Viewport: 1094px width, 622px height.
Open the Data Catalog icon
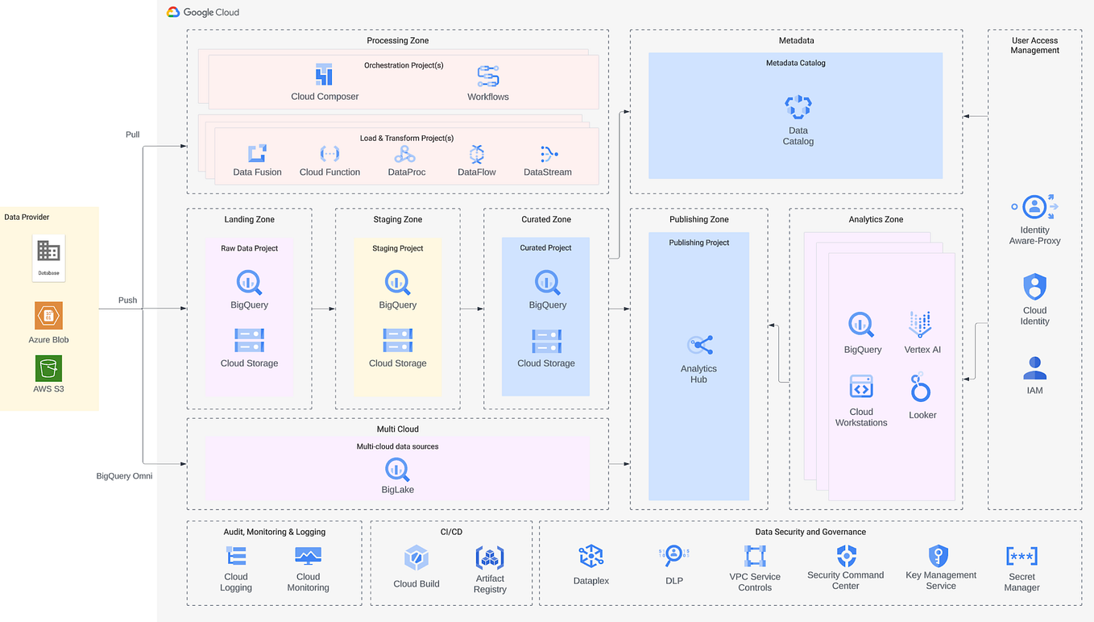coord(798,107)
